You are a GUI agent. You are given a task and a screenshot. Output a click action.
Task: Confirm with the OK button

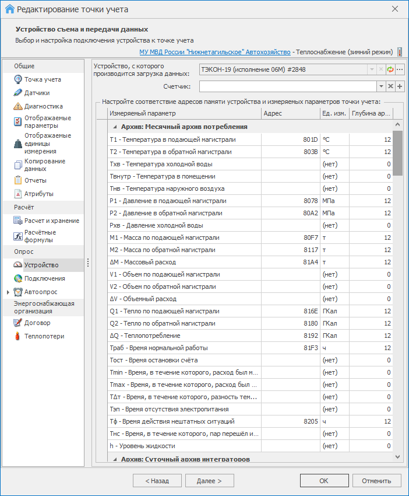(324, 480)
